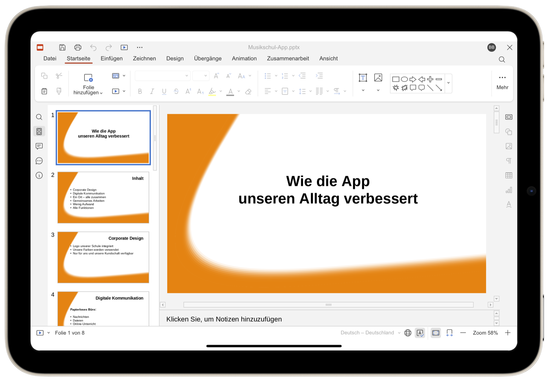Open the info panel in left sidebar
This screenshot has height=382, width=548.
point(39,176)
